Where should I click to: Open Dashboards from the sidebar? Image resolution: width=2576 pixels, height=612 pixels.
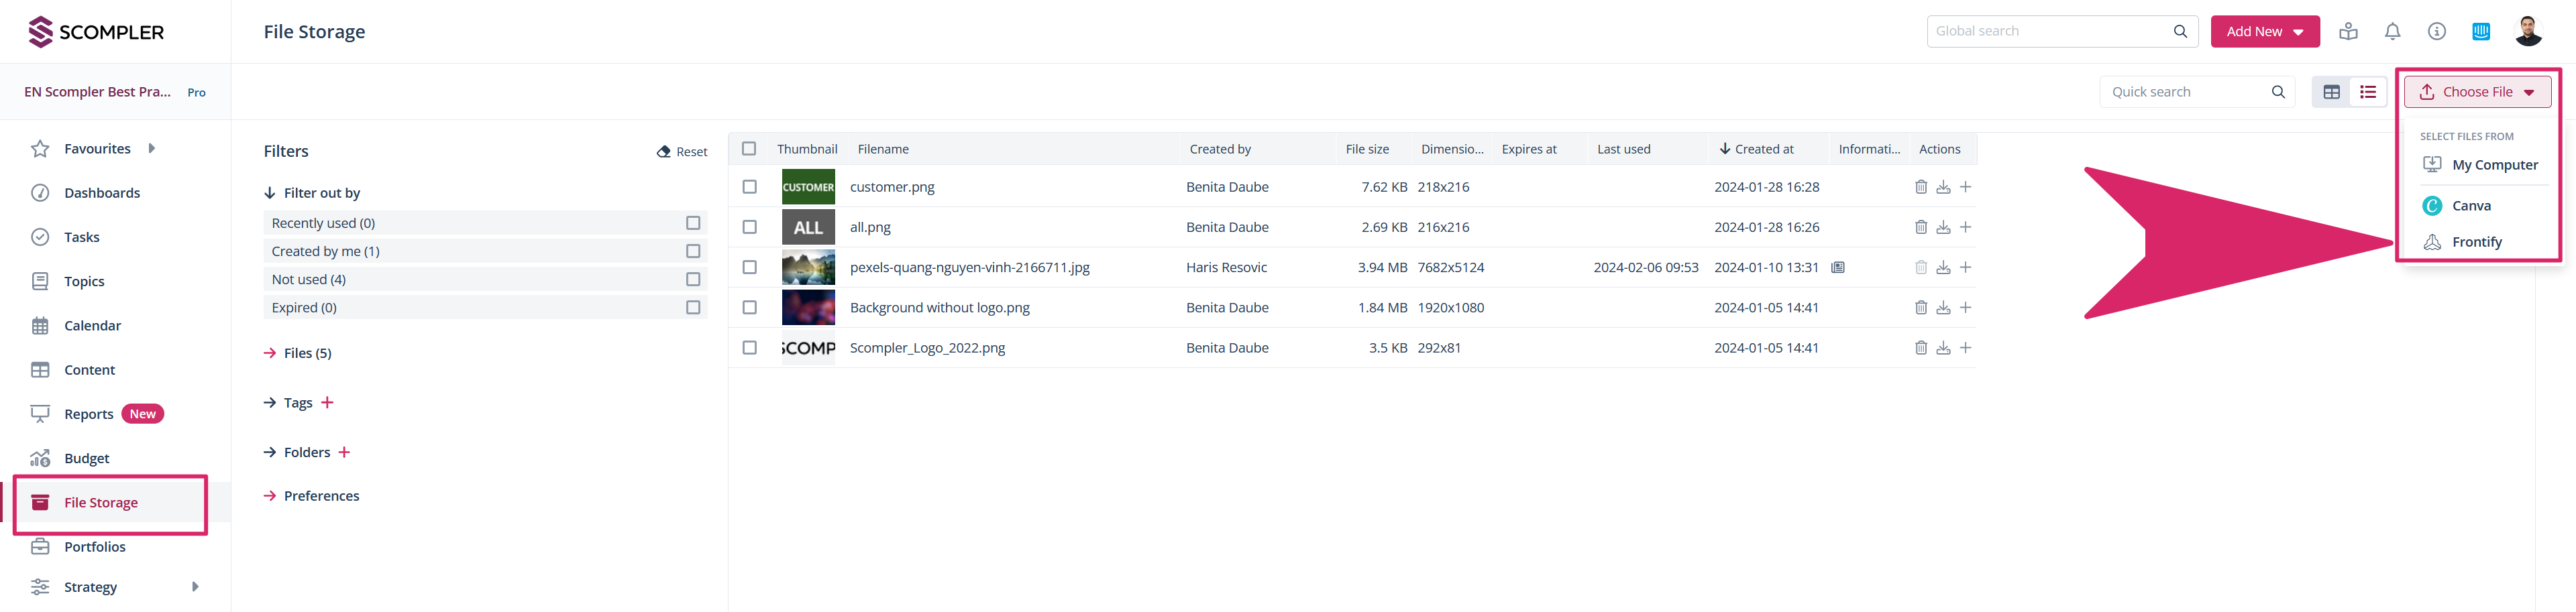pyautogui.click(x=101, y=193)
